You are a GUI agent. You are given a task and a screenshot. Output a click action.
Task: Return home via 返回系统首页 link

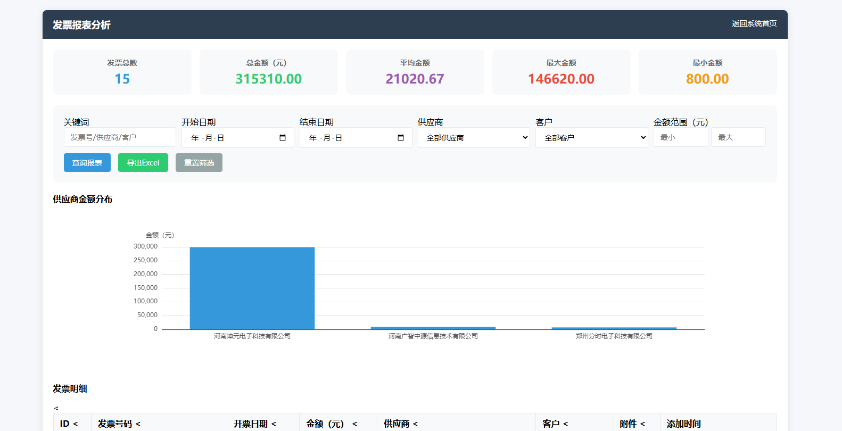pos(754,24)
